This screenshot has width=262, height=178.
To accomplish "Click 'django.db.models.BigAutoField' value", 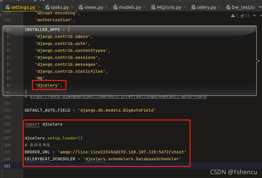I will coord(117,110).
